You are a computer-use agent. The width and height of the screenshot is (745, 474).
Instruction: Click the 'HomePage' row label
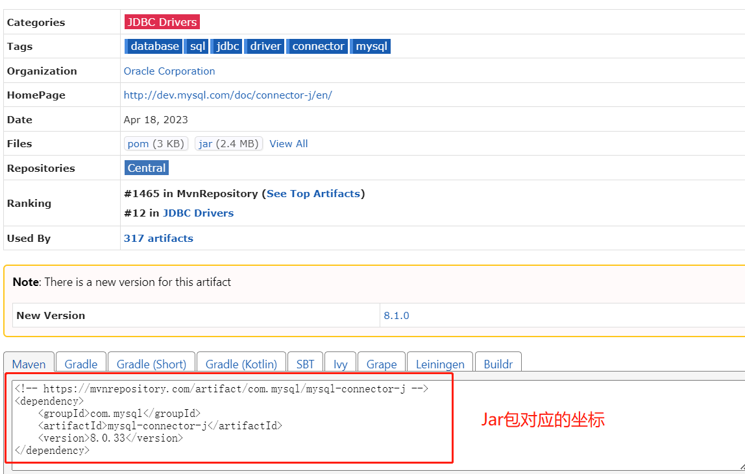tap(36, 95)
